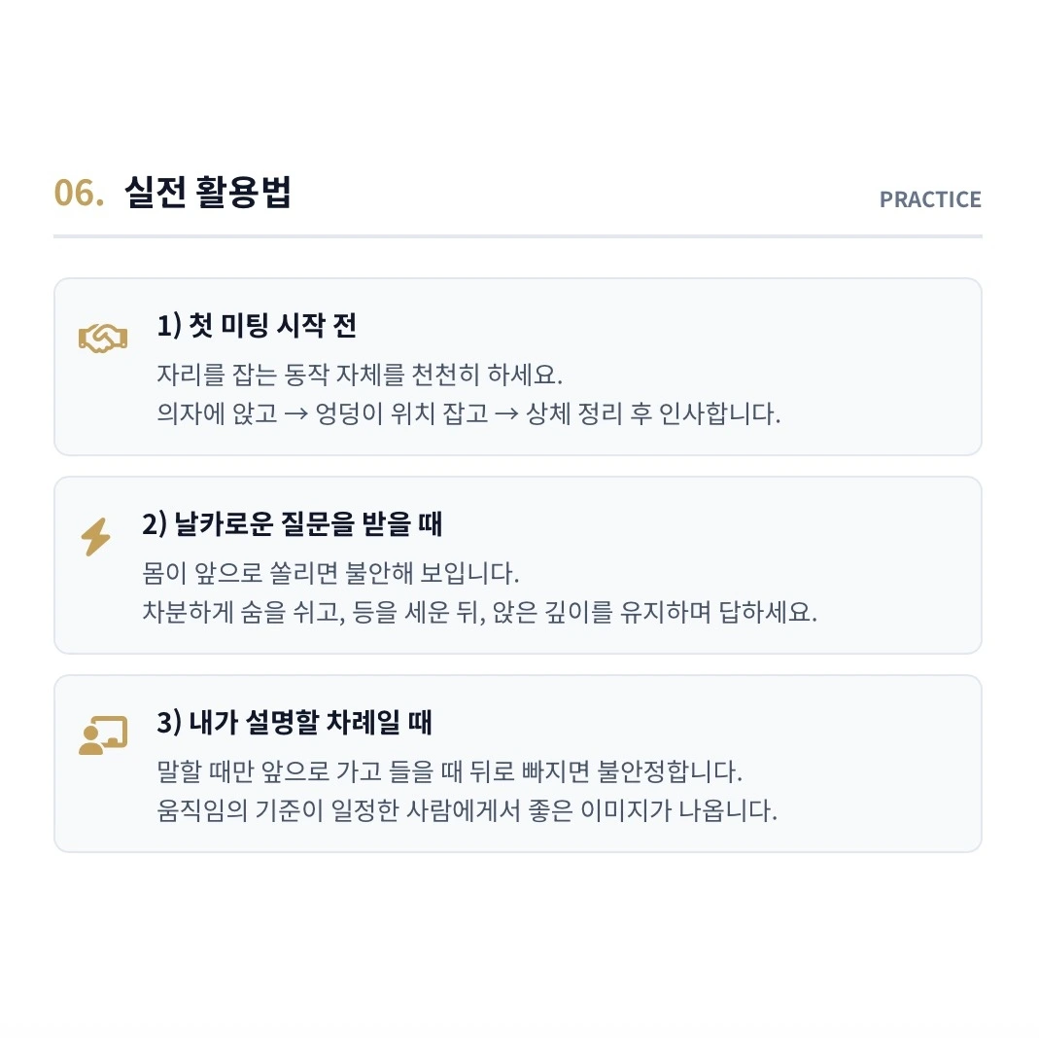Click the line starting '움직임의 기준이 일정한 사람'
The width and height of the screenshot is (1039, 1038).
pyautogui.click(x=468, y=810)
